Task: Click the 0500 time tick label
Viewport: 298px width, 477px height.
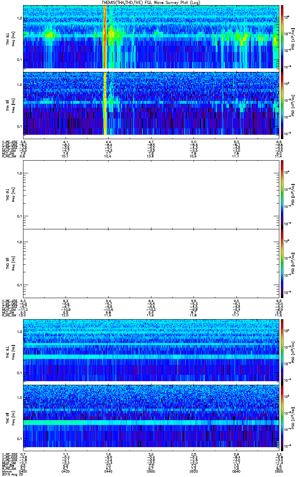Action: [x=151, y=471]
